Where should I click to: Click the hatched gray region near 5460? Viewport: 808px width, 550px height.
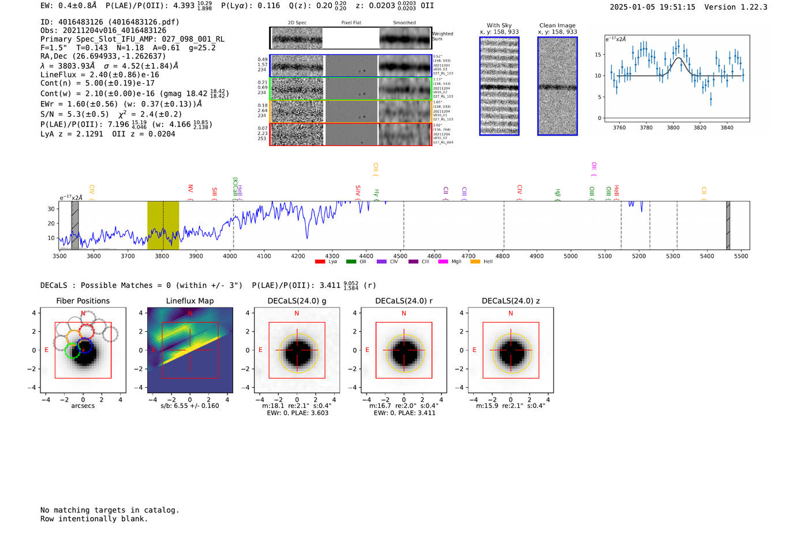coord(728,225)
